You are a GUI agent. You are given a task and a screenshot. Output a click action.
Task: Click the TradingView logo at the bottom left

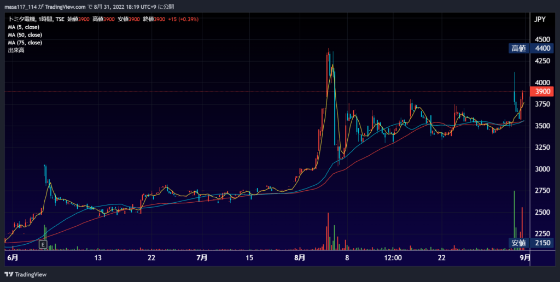tap(26, 274)
